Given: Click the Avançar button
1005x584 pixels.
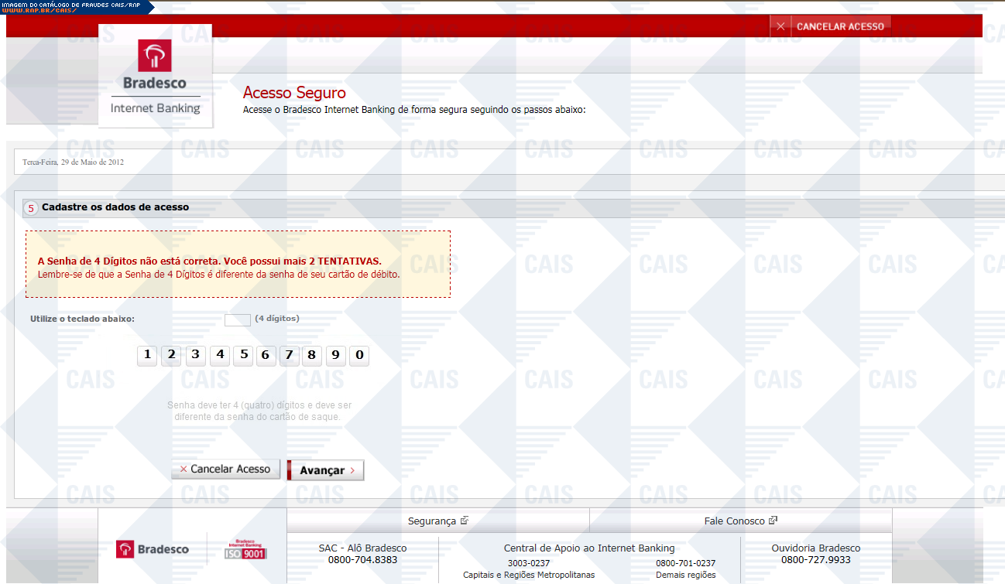Looking at the screenshot, I should click(325, 470).
